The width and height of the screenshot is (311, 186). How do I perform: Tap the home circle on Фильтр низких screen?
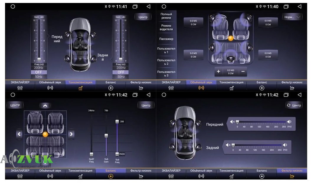click(x=164, y=95)
